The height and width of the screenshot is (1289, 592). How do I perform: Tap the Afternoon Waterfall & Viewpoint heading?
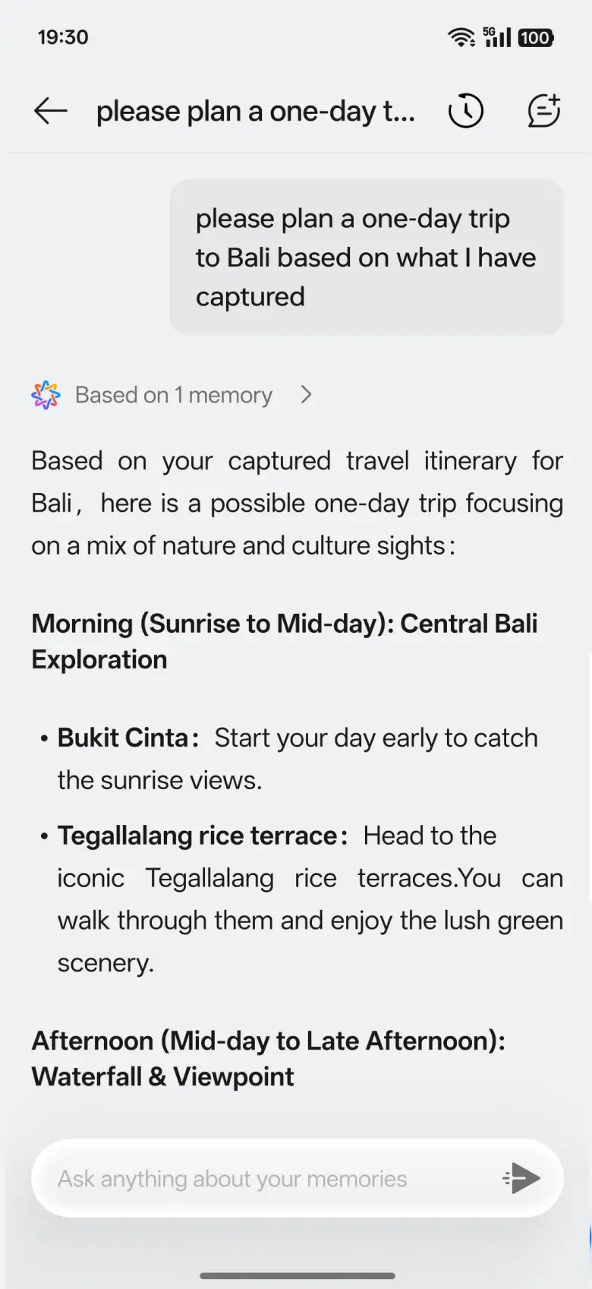pos(268,1058)
